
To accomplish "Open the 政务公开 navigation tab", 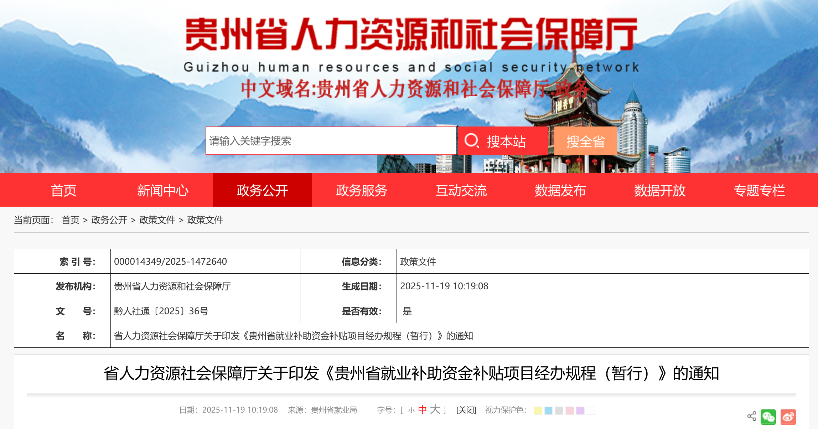I will 262,190.
